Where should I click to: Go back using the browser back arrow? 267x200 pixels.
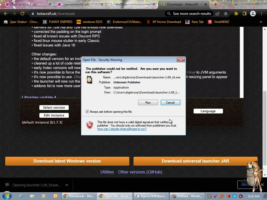(x=6, y=14)
